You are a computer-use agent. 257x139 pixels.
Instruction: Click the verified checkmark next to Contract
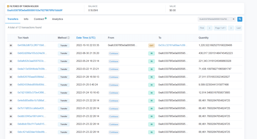point(46,18)
